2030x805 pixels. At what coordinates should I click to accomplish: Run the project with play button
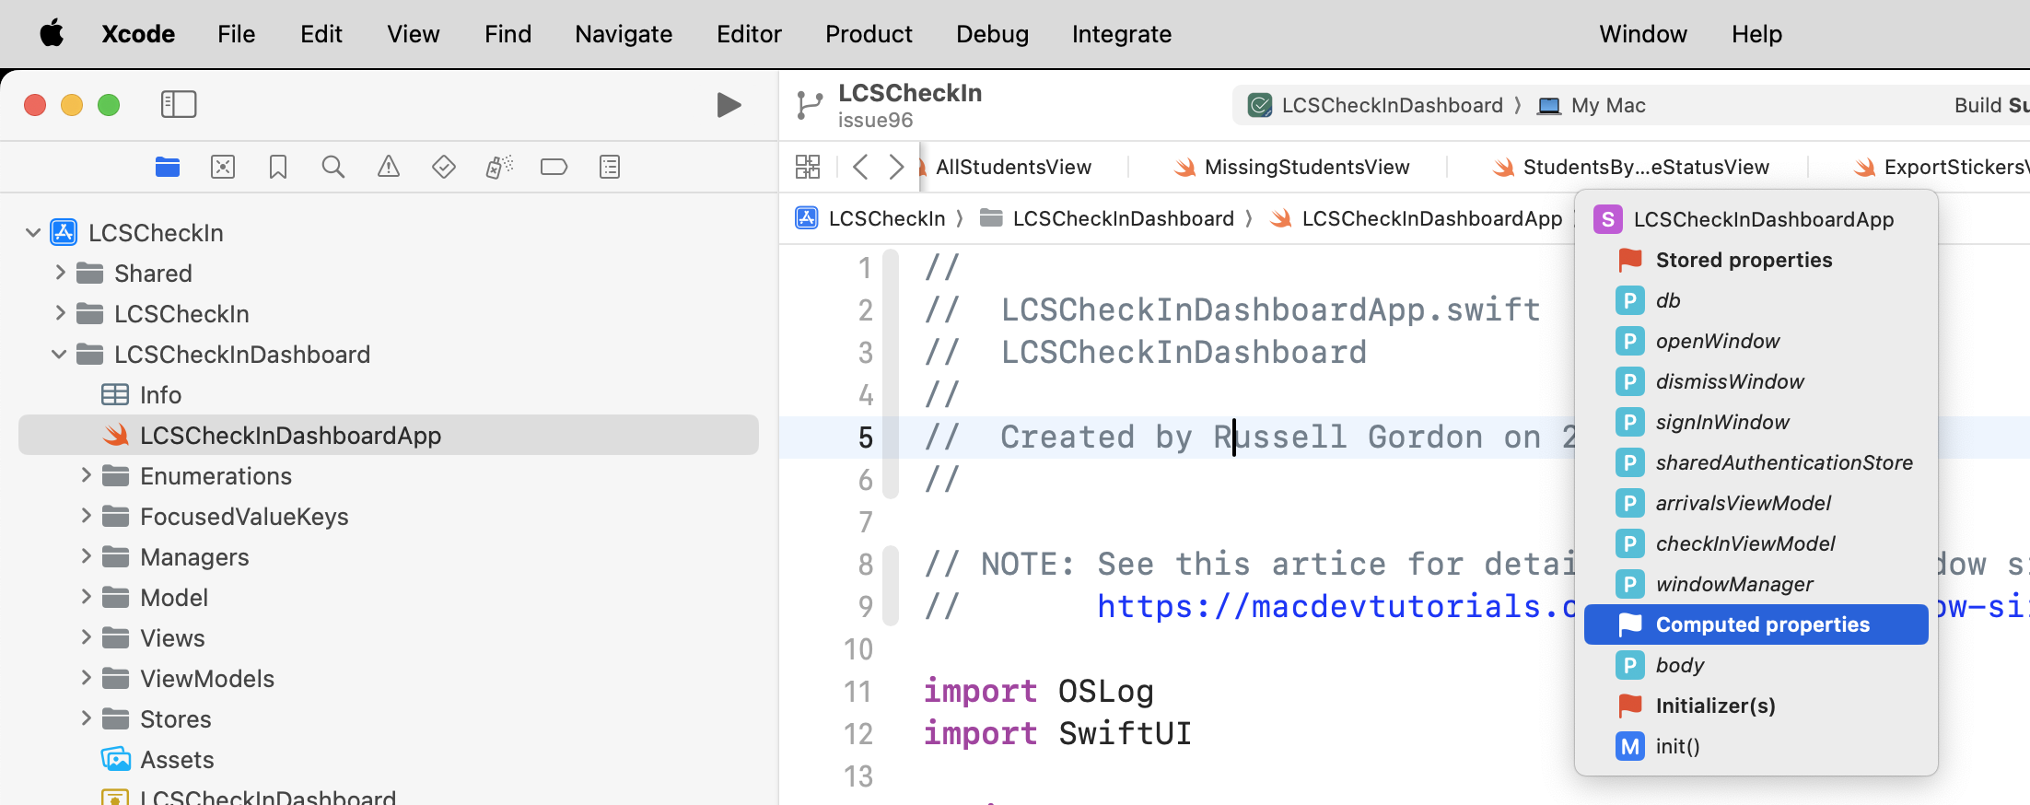(x=729, y=105)
